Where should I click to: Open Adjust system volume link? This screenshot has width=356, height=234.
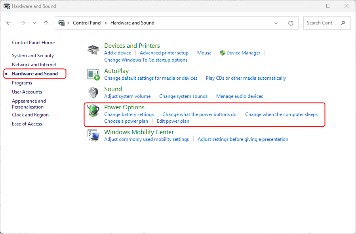(x=127, y=96)
